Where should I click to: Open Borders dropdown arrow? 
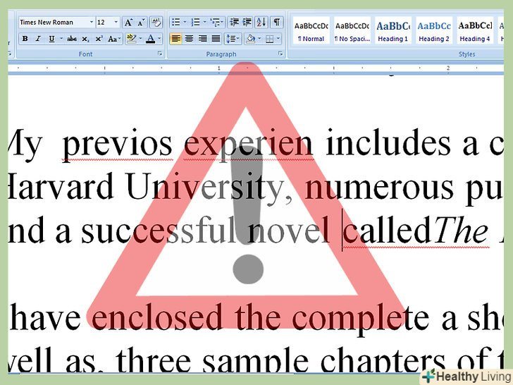278,39
